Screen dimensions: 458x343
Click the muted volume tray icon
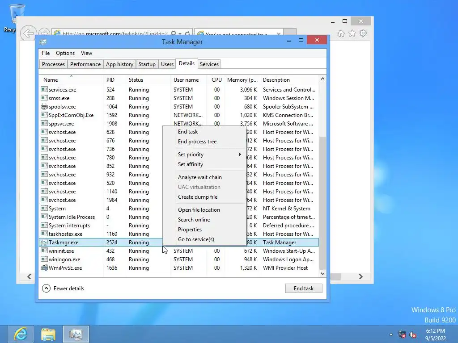click(x=413, y=335)
